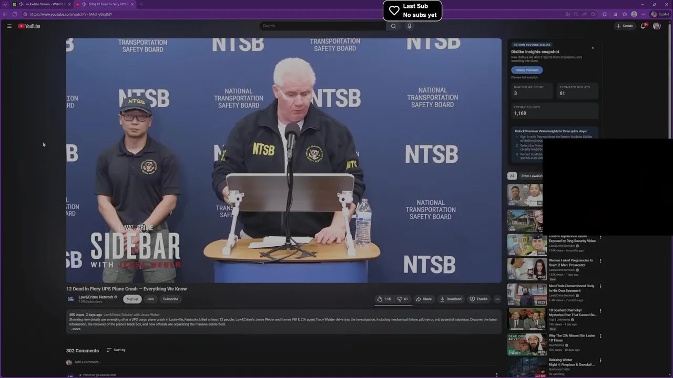This screenshot has width=673, height=378.
Task: Open the browser extensions puzzle icon
Action: tap(605, 14)
